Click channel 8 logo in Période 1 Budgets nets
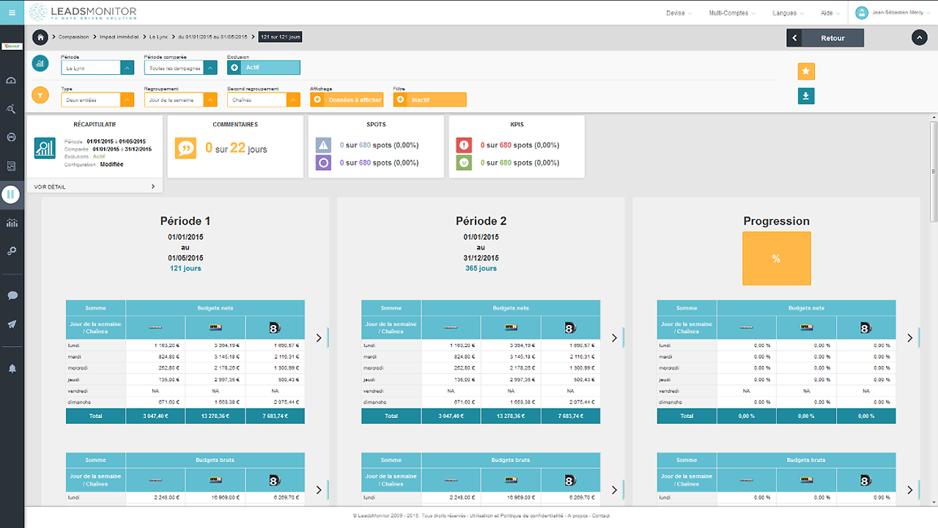The image size is (938, 528). coord(274,328)
